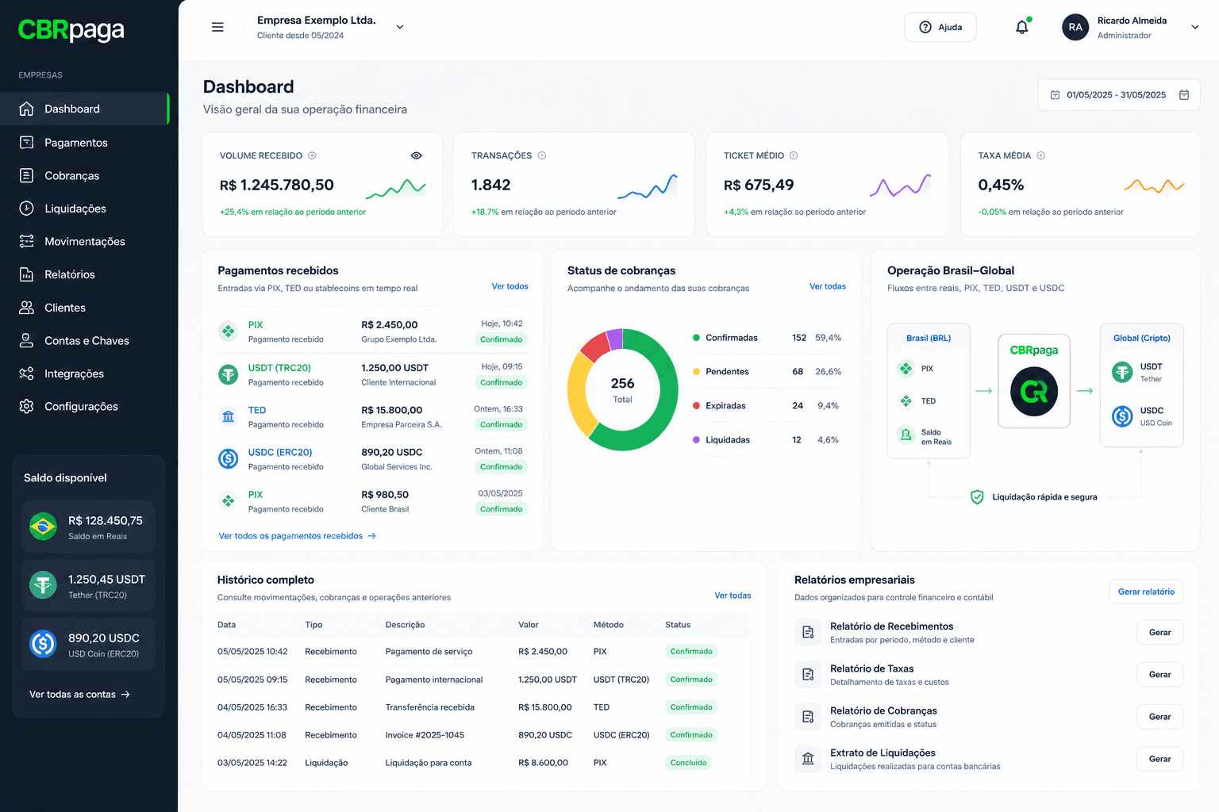Screen dimensions: 1219x812
Task: Click Ver todas as contas link
Action: 79,695
